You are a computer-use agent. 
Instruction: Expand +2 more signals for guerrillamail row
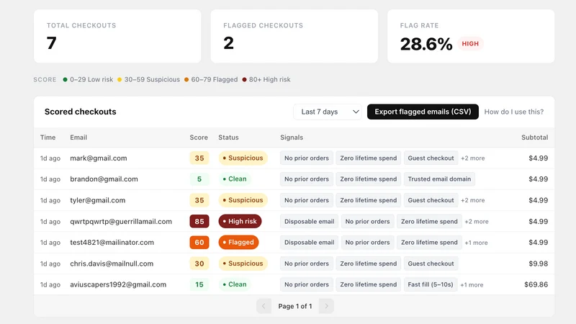[477, 222]
